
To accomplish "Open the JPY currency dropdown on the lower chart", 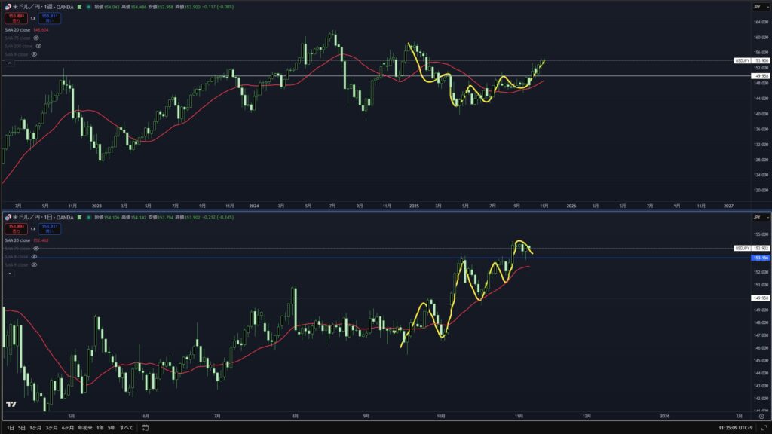I will 757,218.
